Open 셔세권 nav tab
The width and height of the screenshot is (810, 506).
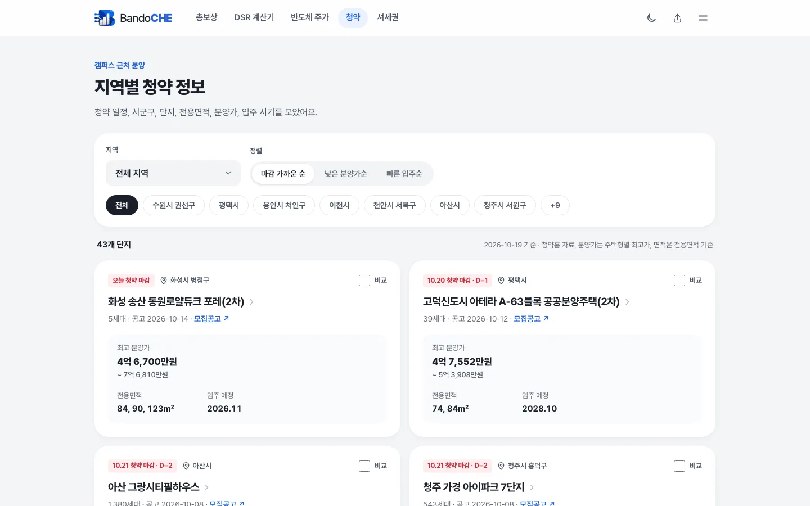(x=388, y=17)
